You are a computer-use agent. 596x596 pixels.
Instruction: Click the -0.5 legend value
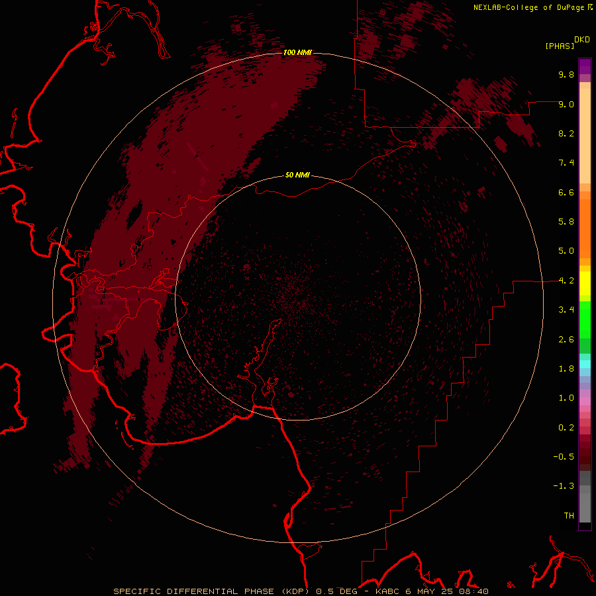564,457
